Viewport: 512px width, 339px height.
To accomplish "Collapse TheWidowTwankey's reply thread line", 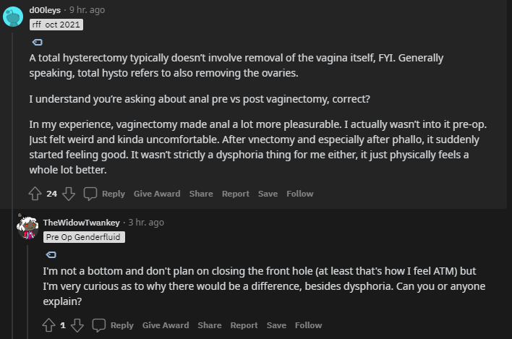I will 27,289.
